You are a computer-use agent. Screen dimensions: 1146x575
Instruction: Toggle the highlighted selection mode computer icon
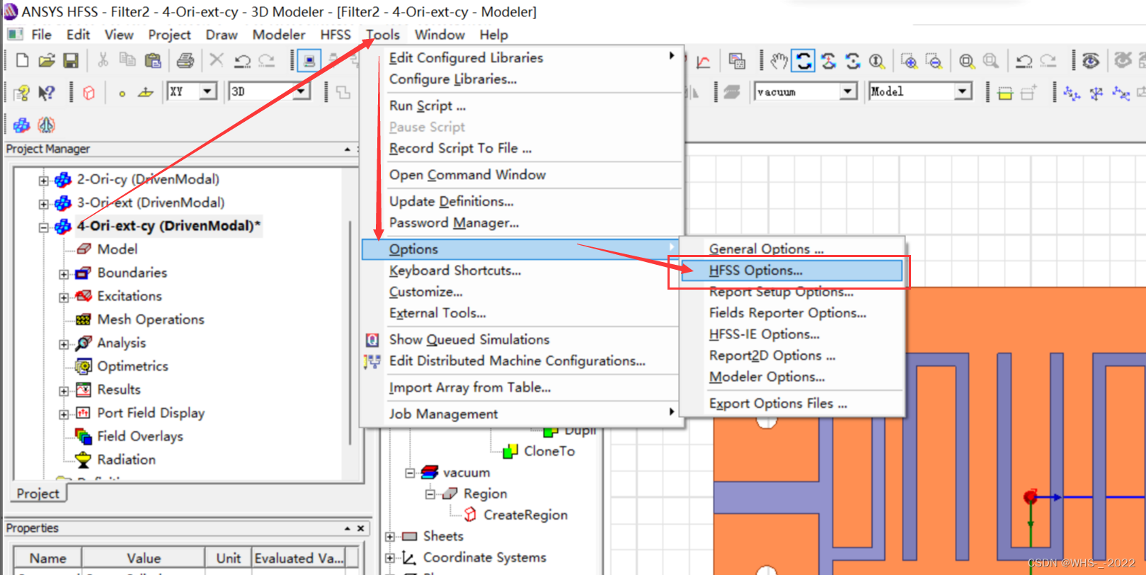[309, 61]
